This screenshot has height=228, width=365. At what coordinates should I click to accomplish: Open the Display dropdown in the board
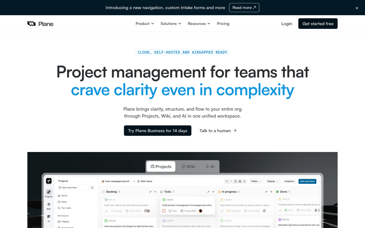pos(273,181)
